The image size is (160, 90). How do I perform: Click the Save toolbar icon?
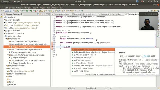[x=6, y=11]
